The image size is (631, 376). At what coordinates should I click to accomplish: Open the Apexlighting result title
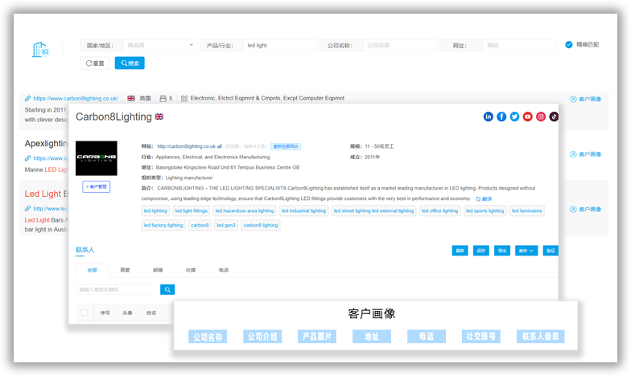[x=46, y=143]
